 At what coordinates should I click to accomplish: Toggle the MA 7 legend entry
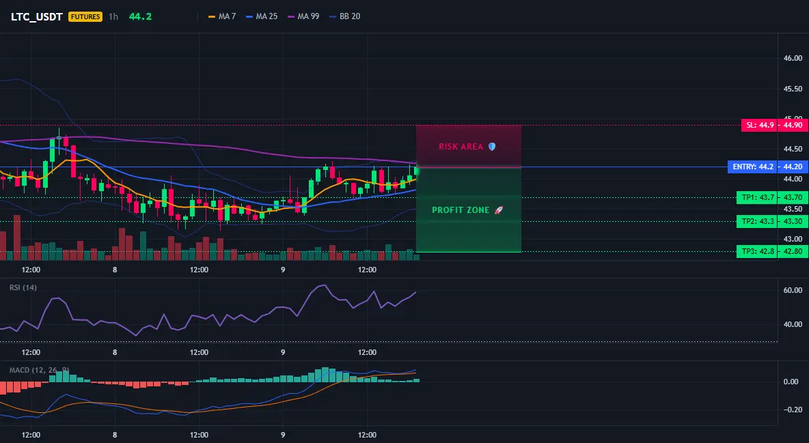click(222, 16)
